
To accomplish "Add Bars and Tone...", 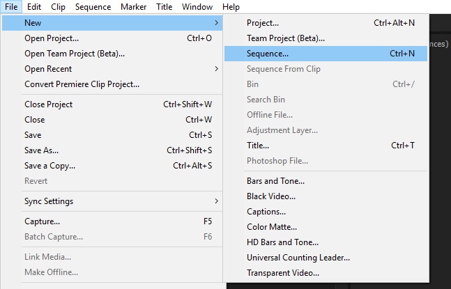I will tap(275, 181).
